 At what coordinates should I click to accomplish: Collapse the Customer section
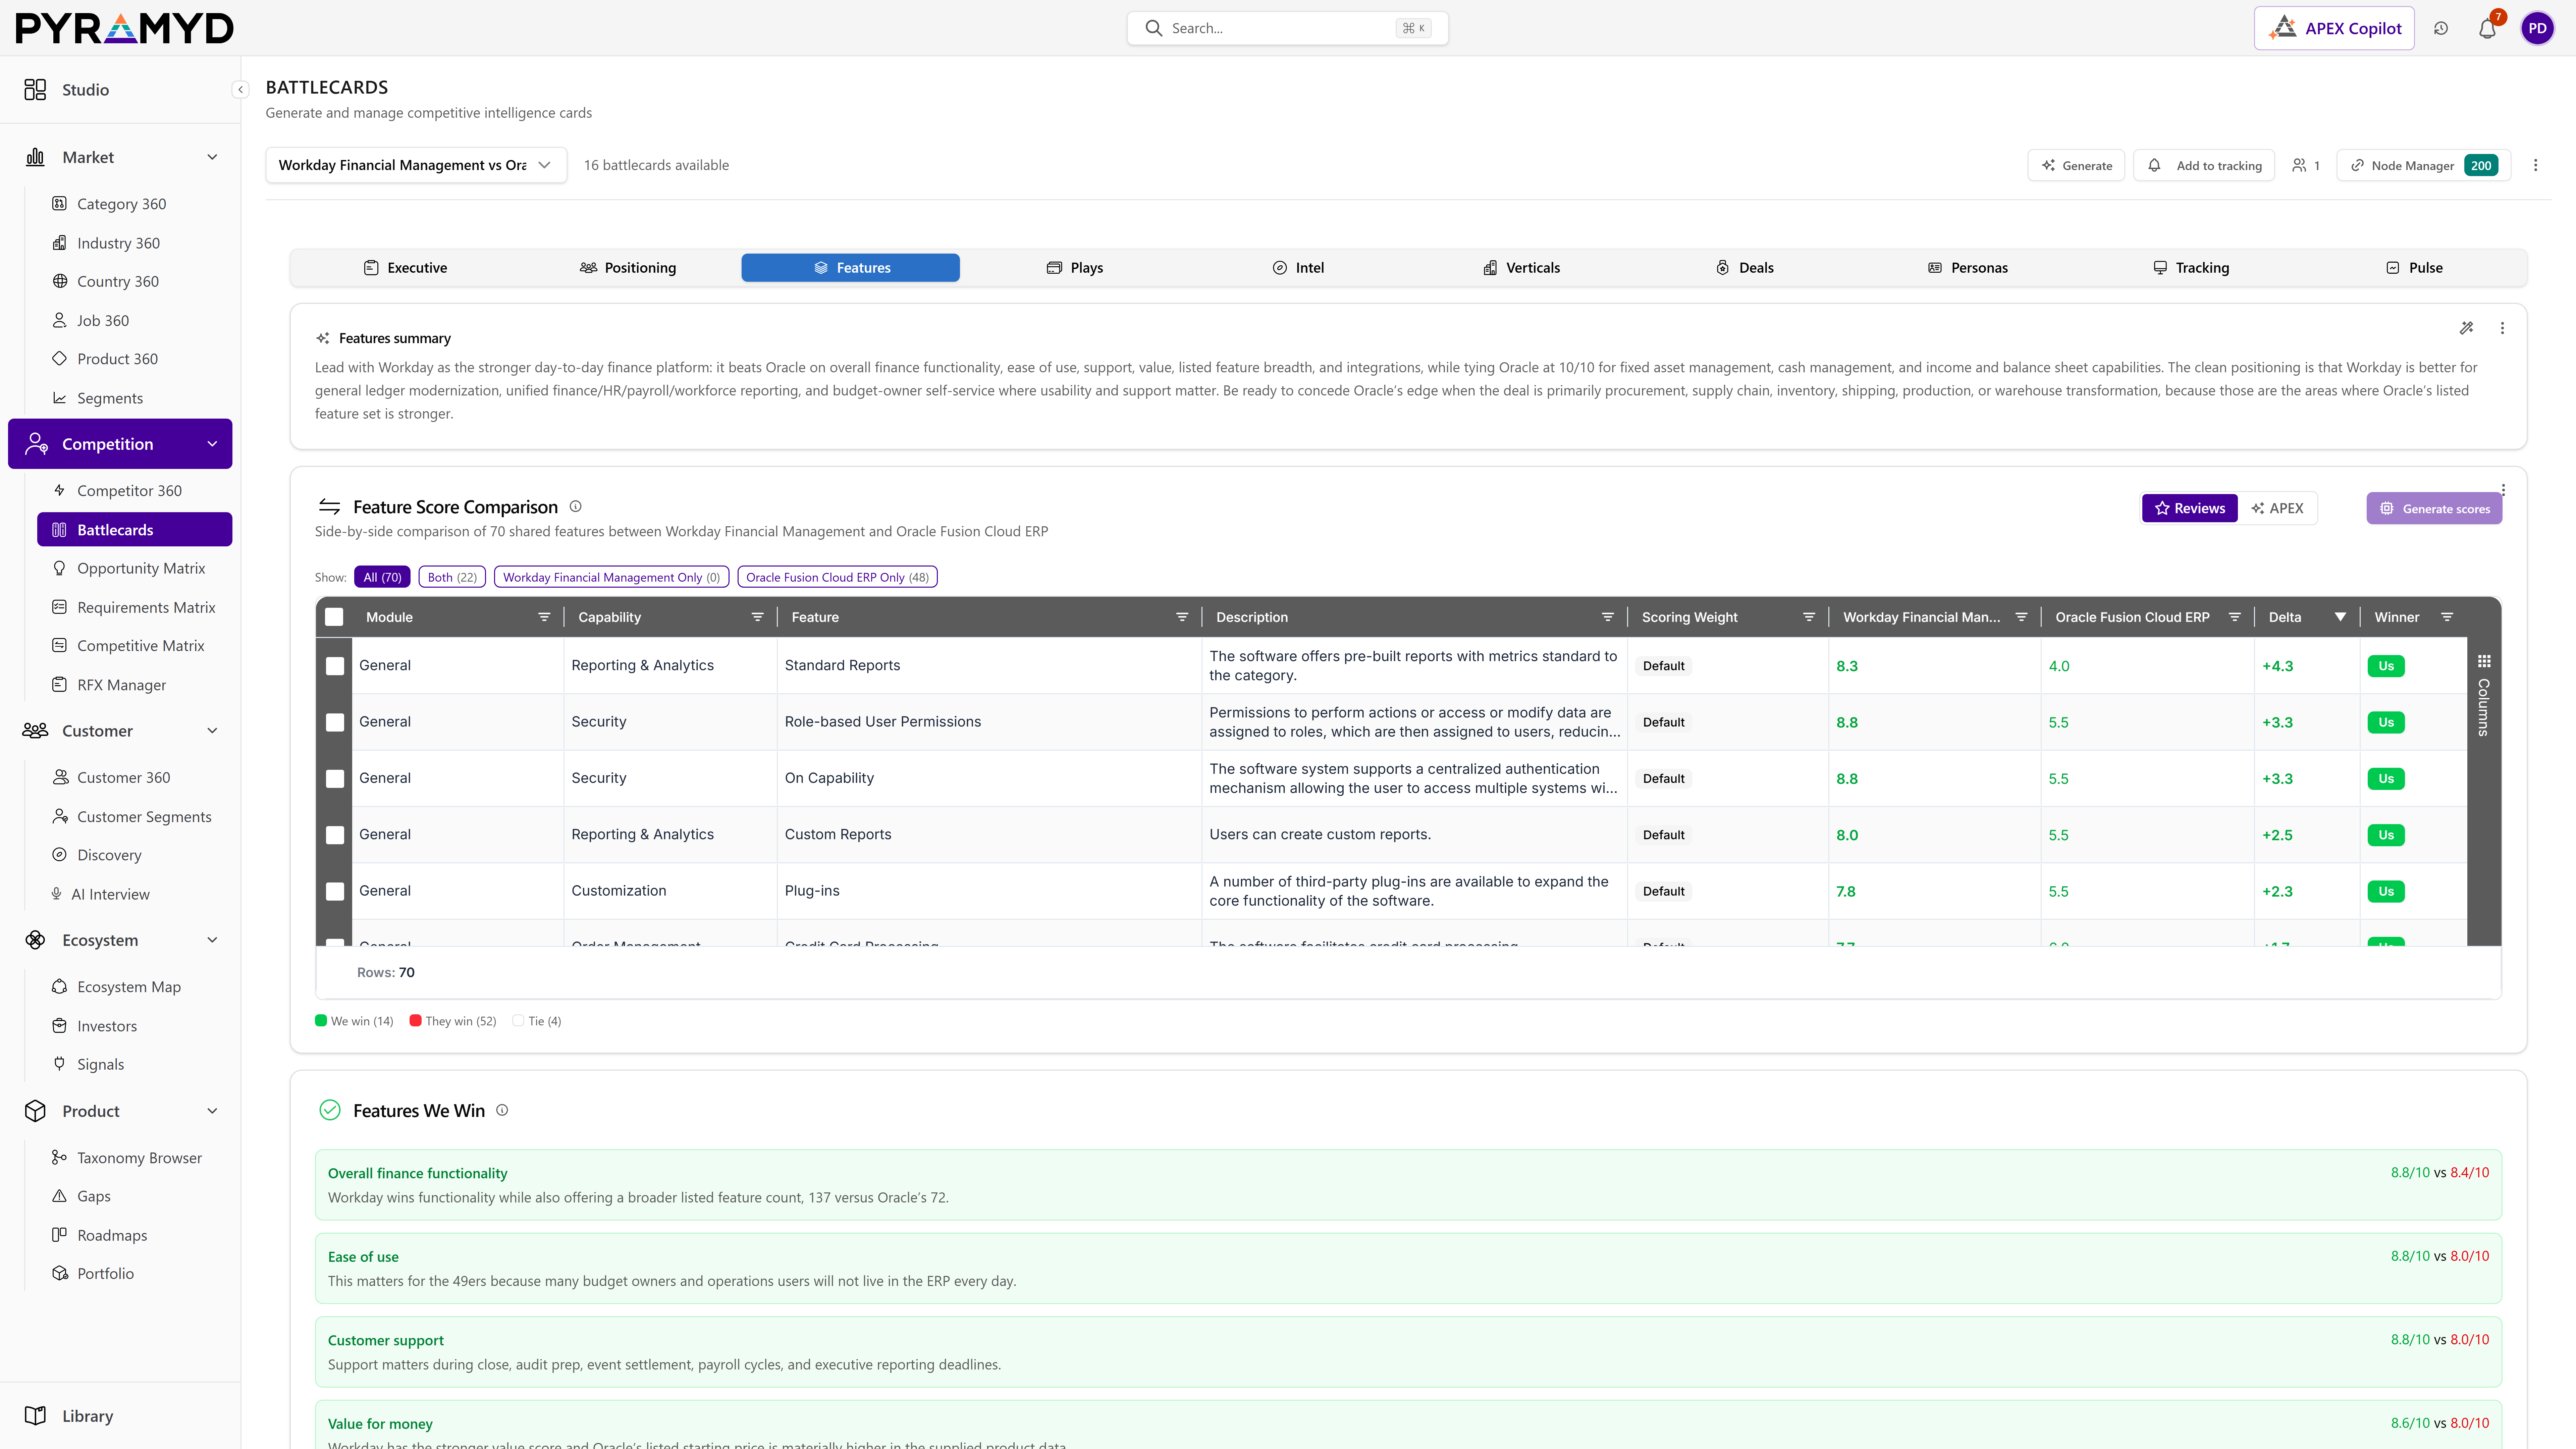coord(212,731)
